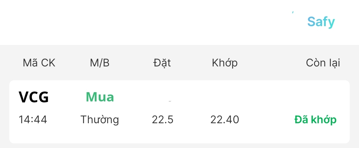Select the green Mua label

pyautogui.click(x=100, y=97)
